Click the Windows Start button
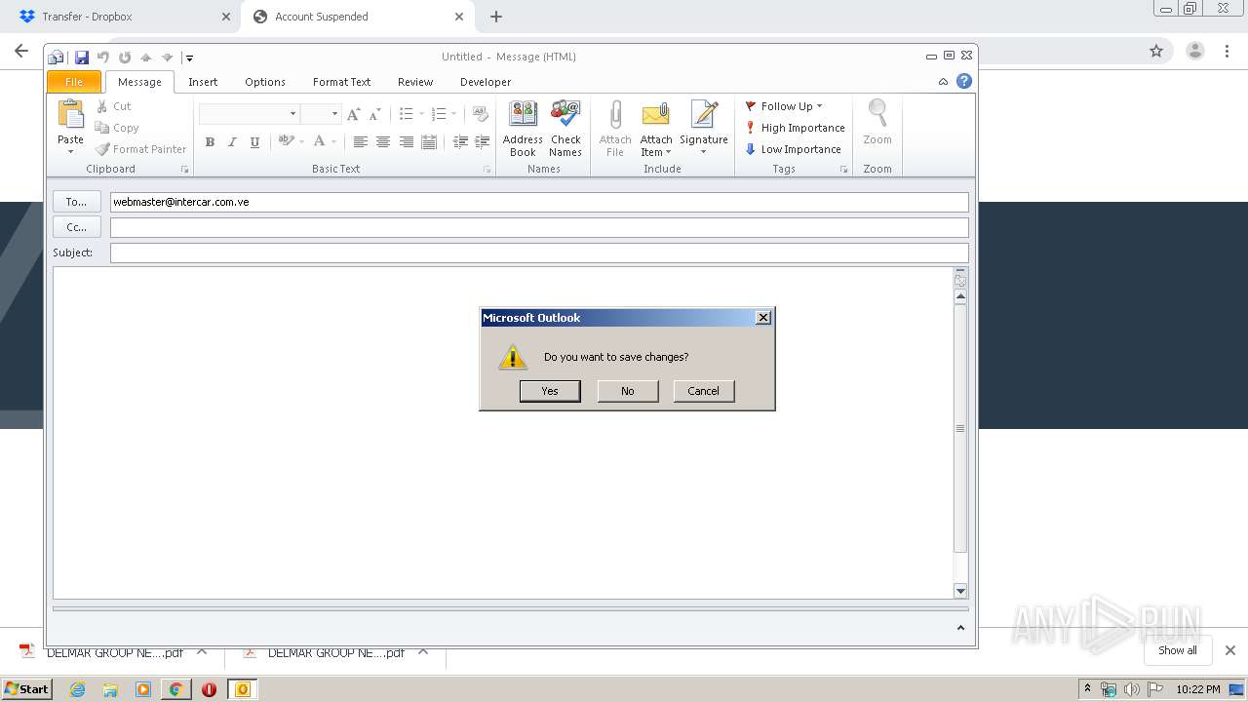 (x=27, y=689)
